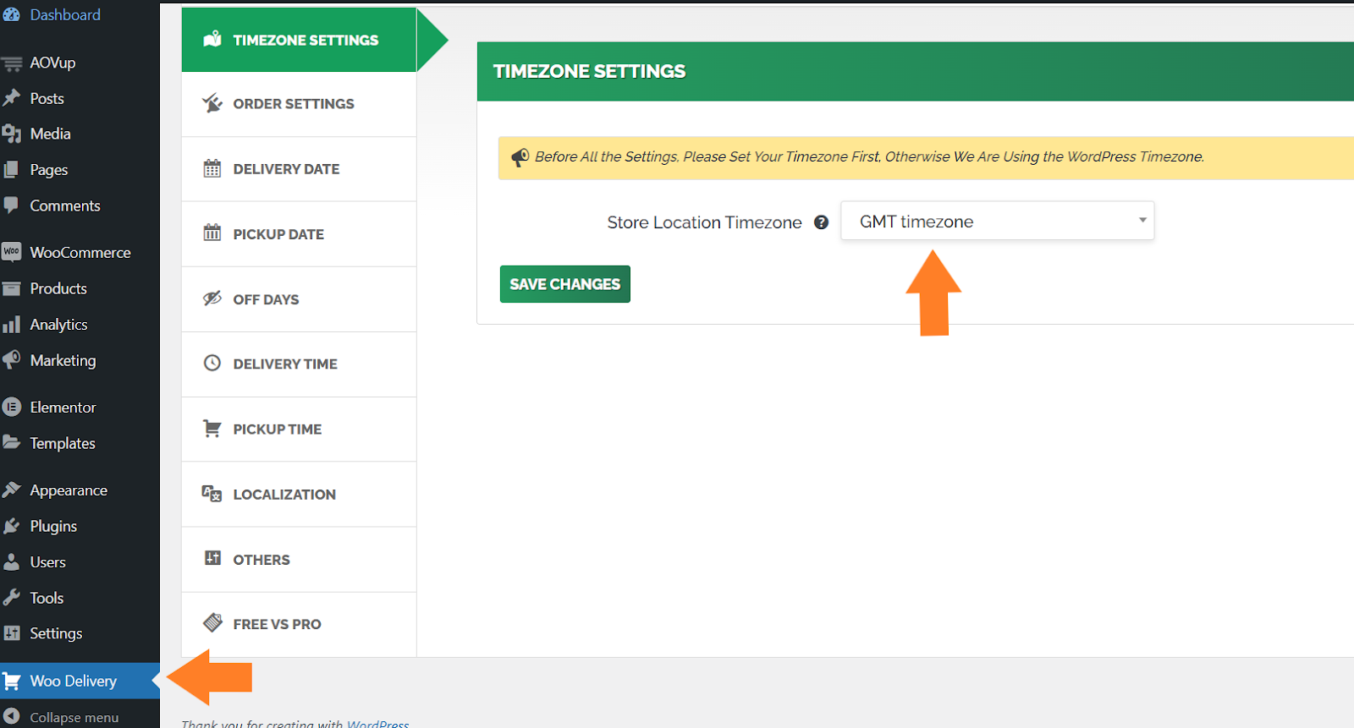Click the Products archive icon
1354x728 pixels.
[11, 288]
